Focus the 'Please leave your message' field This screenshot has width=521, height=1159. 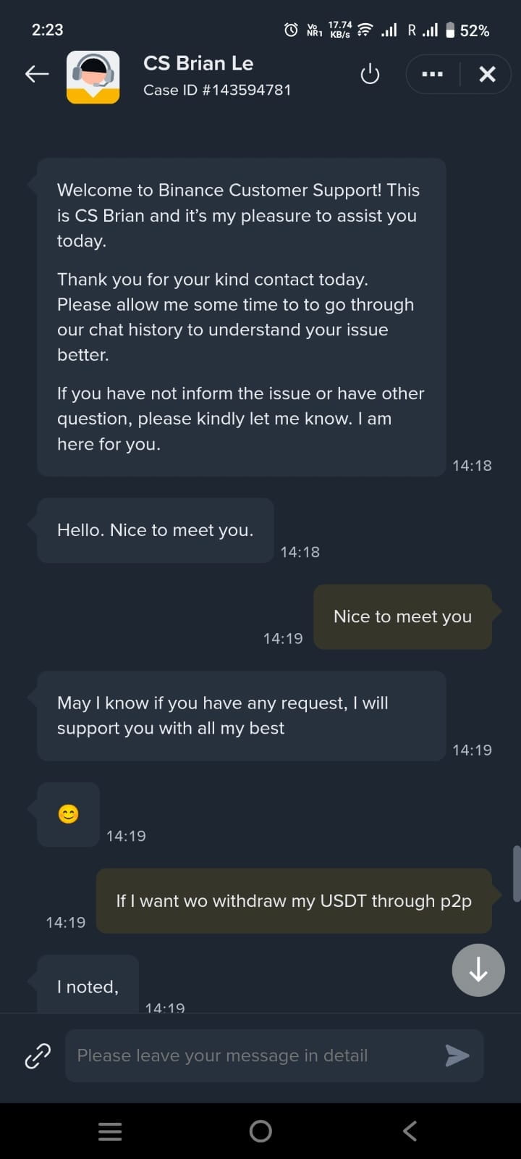[x=253, y=1055]
